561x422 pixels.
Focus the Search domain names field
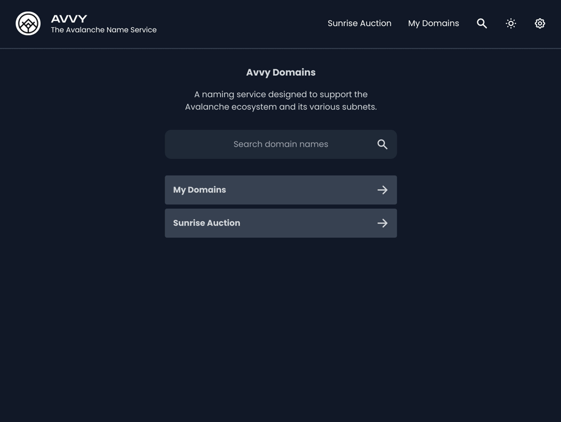coord(281,144)
